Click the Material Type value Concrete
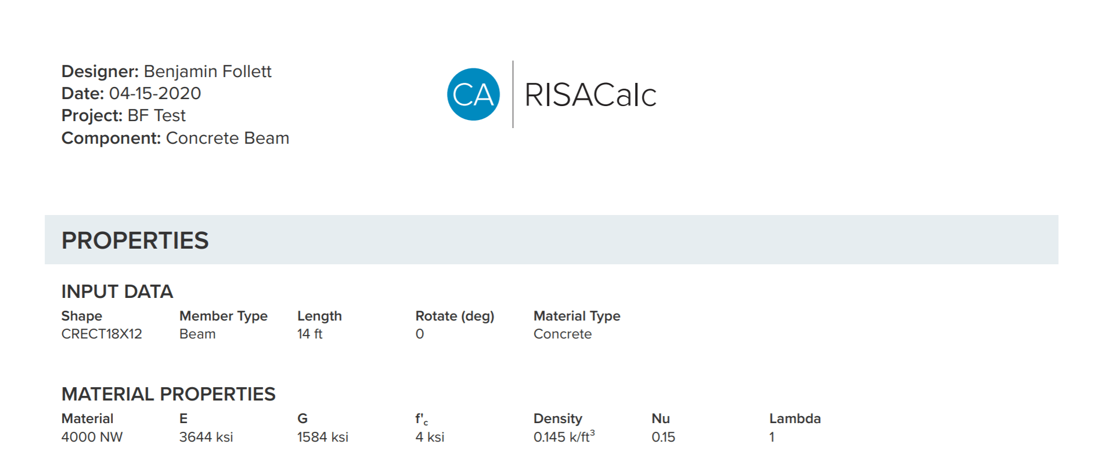This screenshot has width=1103, height=466. [563, 334]
